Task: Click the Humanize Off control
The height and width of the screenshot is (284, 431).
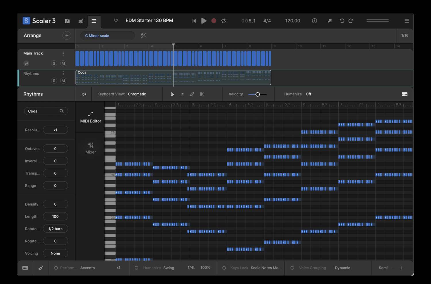Action: pos(308,94)
